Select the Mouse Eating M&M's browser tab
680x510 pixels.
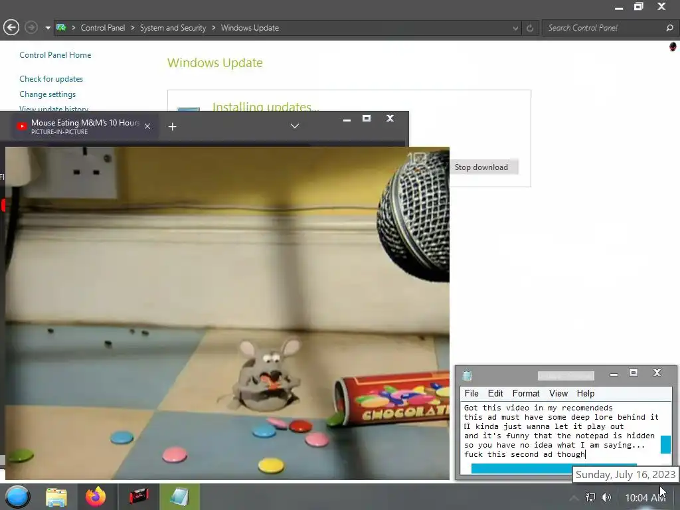(85, 127)
